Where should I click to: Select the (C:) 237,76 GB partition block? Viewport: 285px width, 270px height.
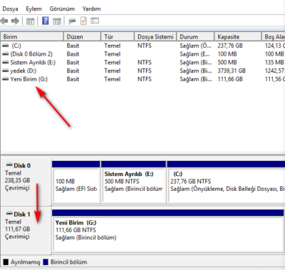pos(226,182)
